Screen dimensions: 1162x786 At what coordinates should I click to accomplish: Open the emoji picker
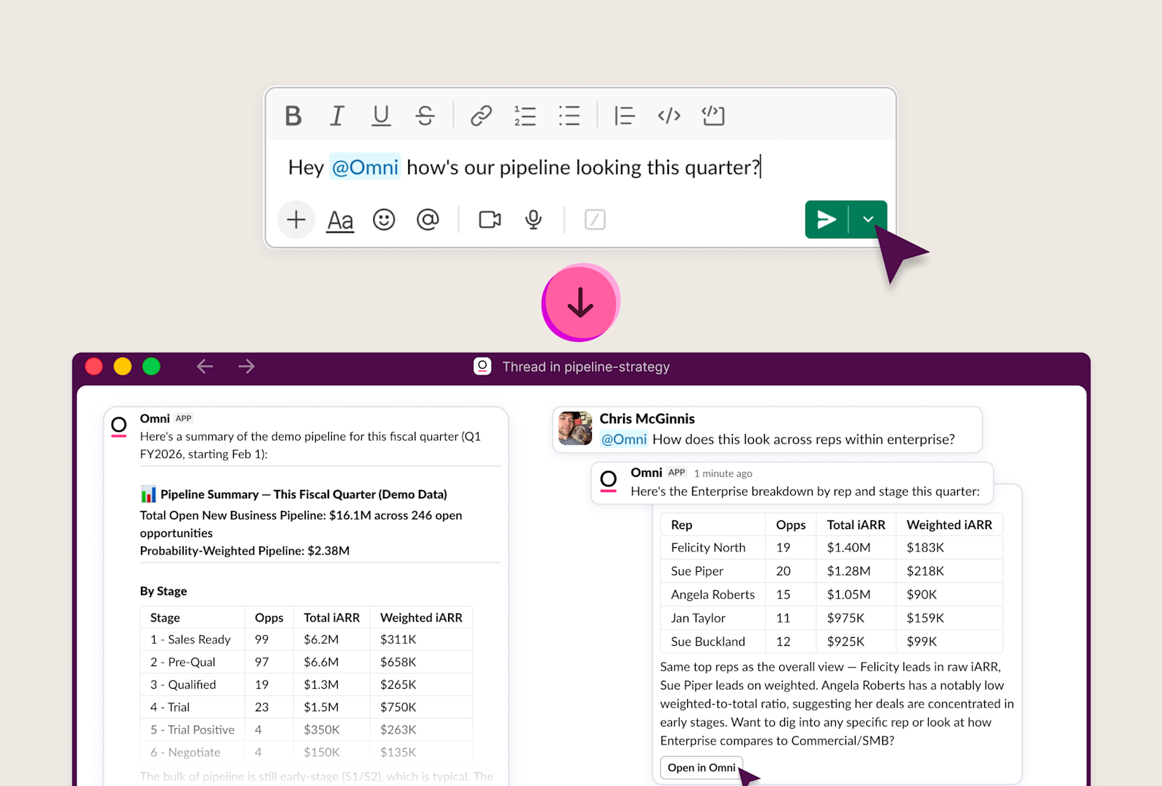(x=384, y=219)
